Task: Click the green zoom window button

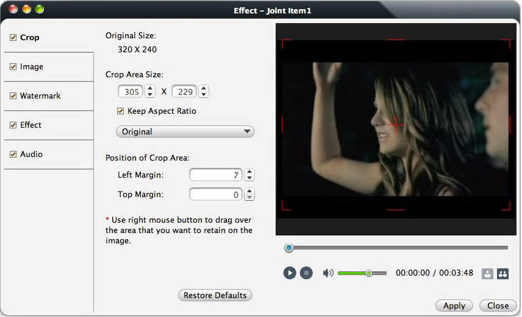Action: pos(39,9)
